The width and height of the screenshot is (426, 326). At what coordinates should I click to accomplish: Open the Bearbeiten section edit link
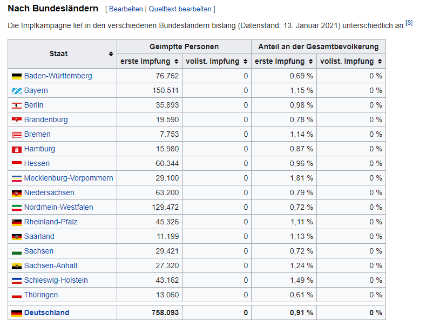pyautogui.click(x=126, y=9)
